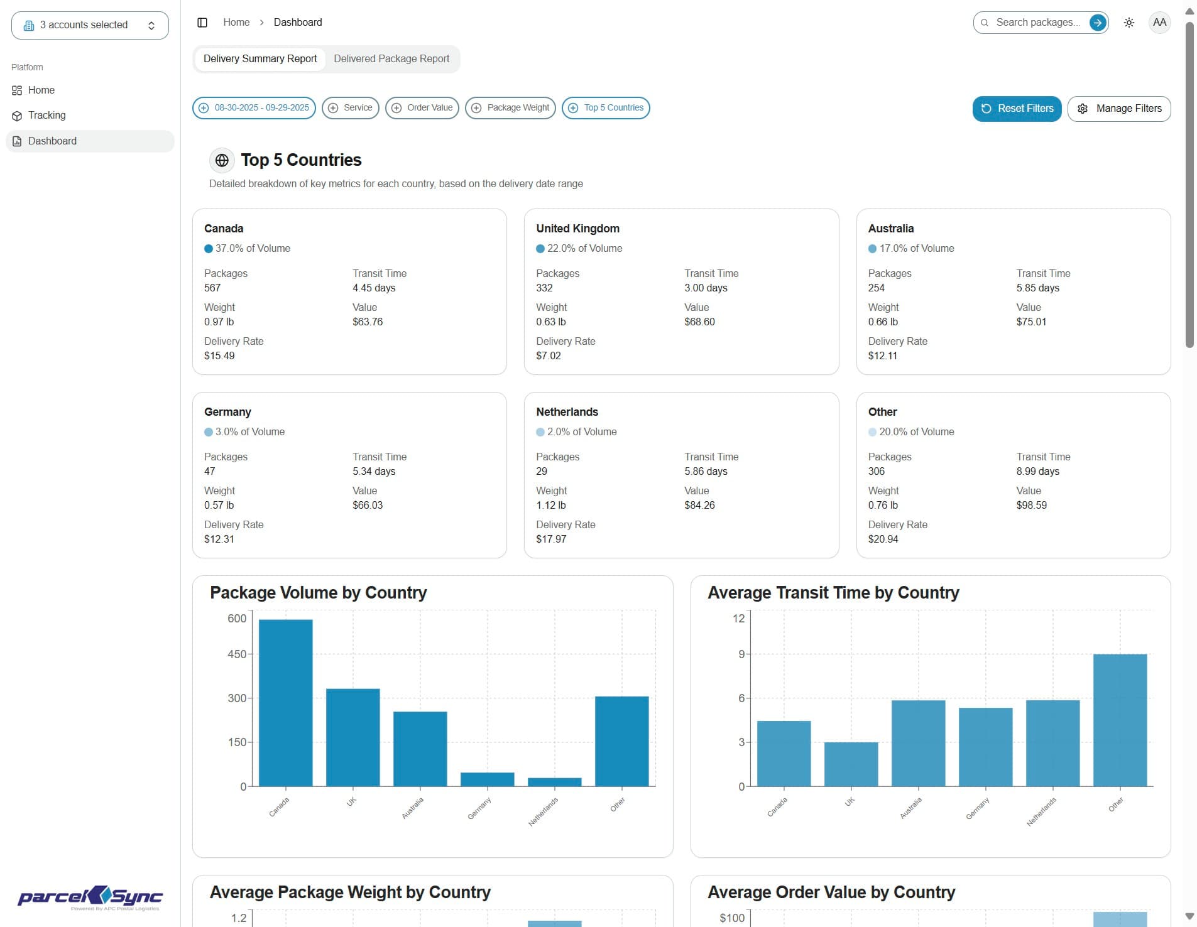
Task: Click the $84.26 value in Netherlands card
Action: pos(700,506)
